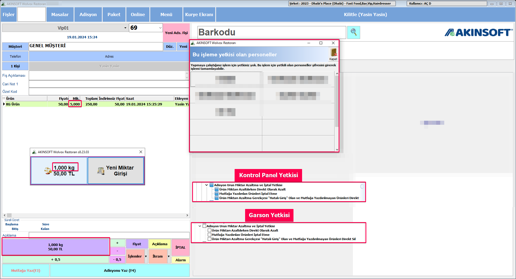The height and width of the screenshot is (279, 516).
Task: Click the order grid right scroll arrow
Action: point(187,215)
